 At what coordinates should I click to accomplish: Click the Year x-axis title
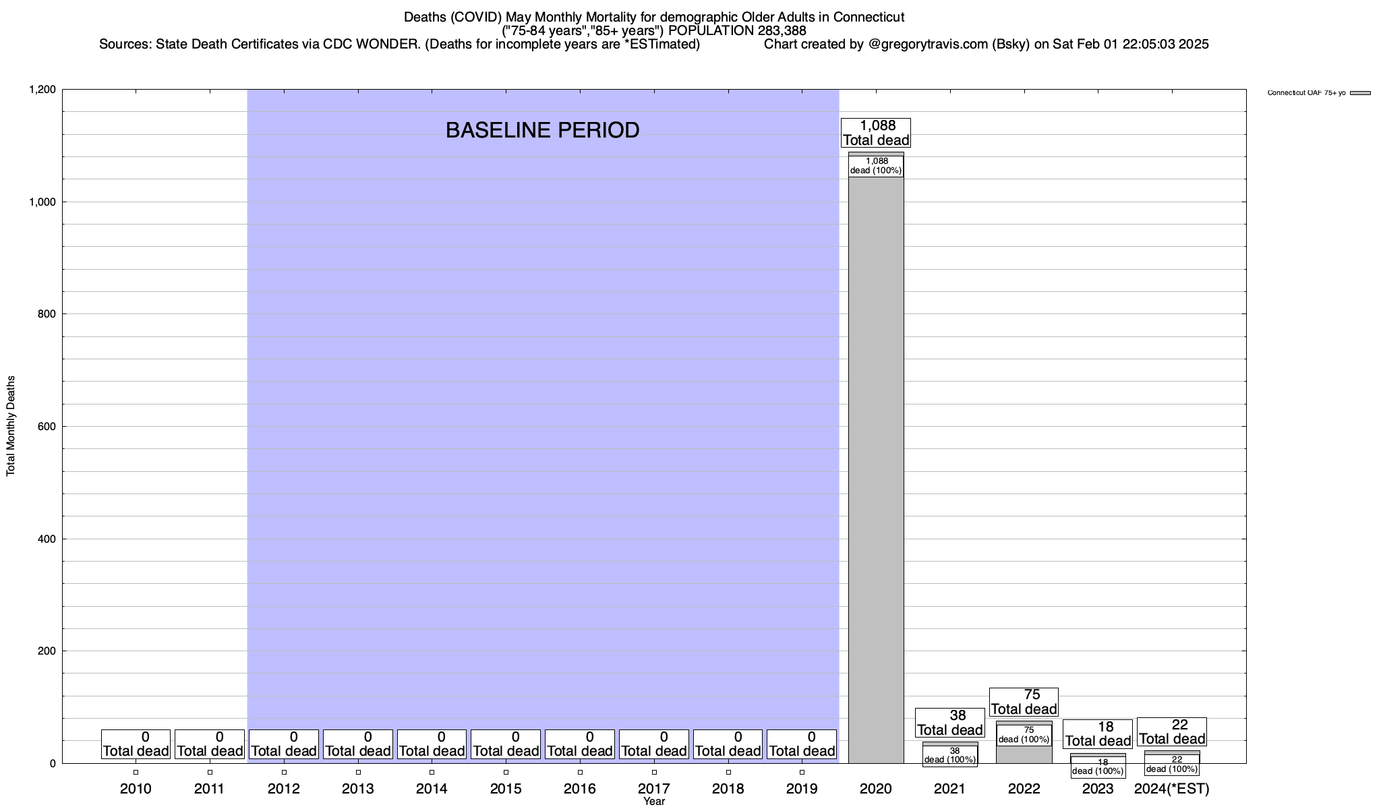tap(653, 802)
